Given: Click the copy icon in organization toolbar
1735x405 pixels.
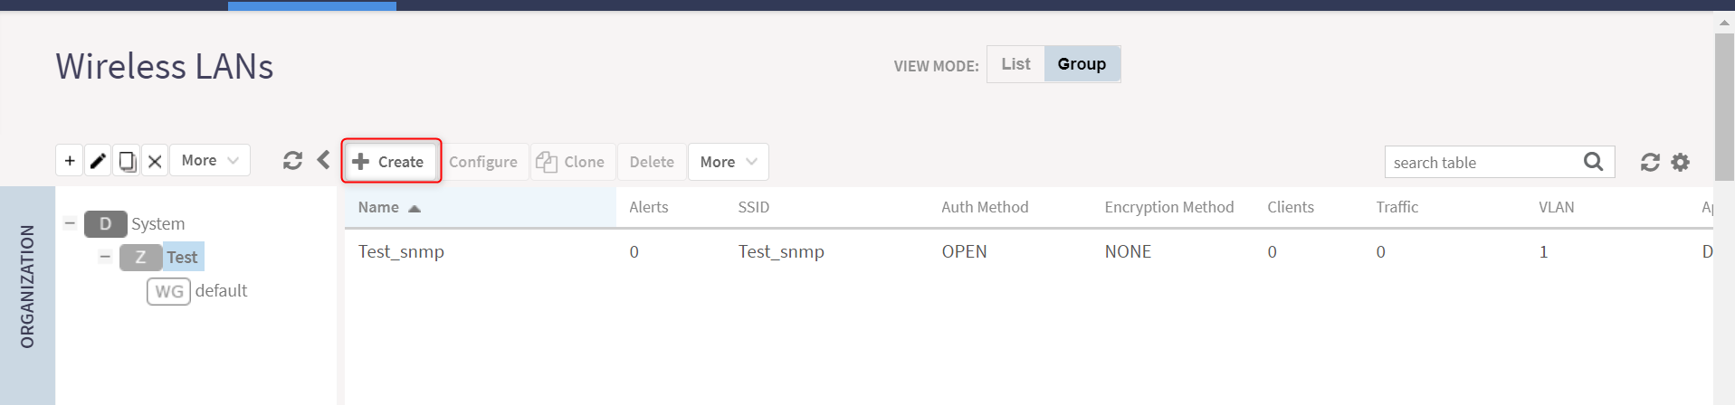Looking at the screenshot, I should (x=127, y=161).
